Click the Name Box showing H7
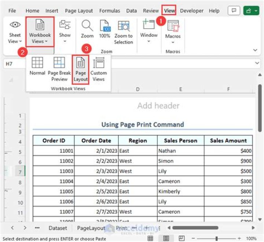The height and width of the screenshot is (242, 264). (x=14, y=64)
